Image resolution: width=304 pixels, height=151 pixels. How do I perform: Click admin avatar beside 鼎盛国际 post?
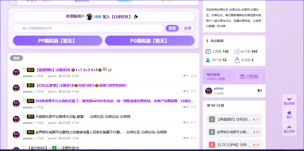click(x=16, y=73)
